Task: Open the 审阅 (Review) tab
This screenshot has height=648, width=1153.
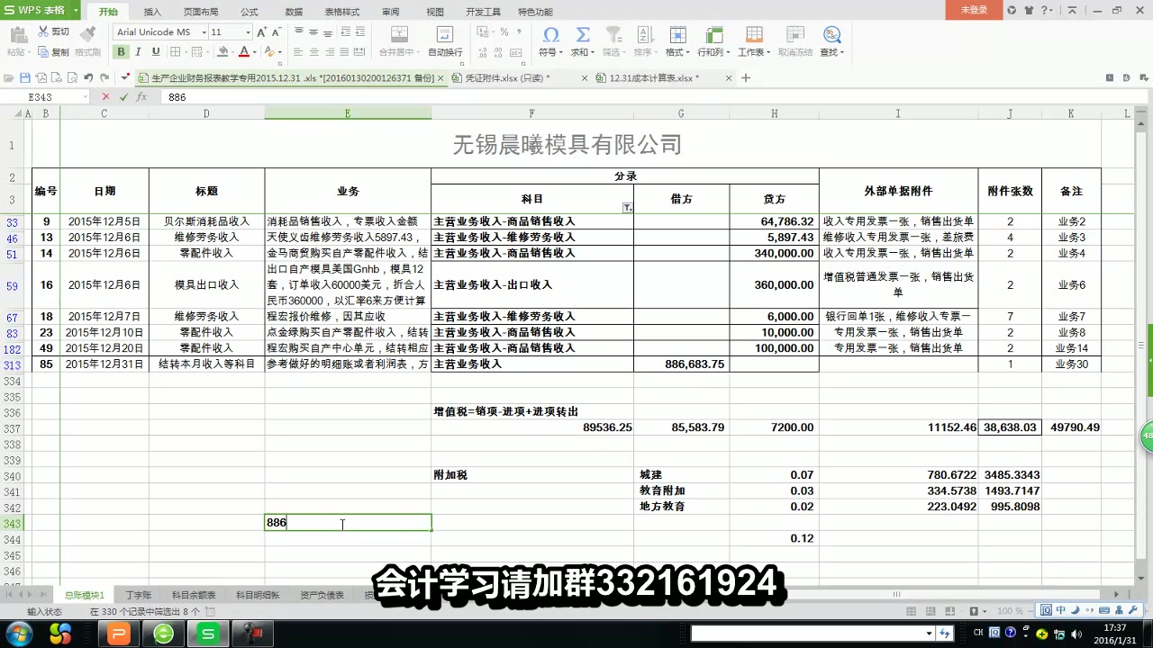Action: click(390, 12)
